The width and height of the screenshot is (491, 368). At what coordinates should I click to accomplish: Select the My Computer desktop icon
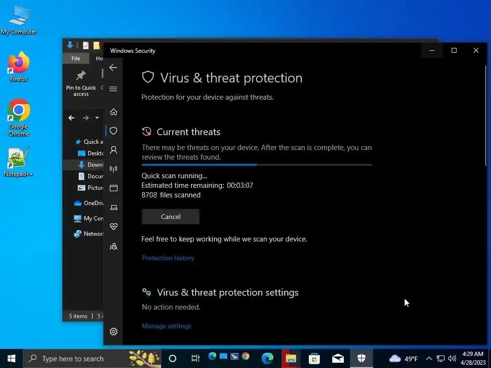pyautogui.click(x=19, y=20)
